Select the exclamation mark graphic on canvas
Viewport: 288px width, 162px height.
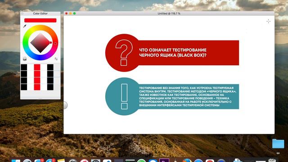(124, 96)
